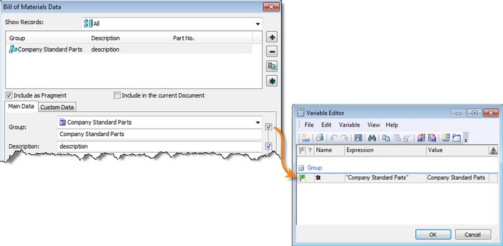This screenshot has height=246, width=503.
Task: Uncheck Include as Fragment checkbox
Action: coord(9,95)
